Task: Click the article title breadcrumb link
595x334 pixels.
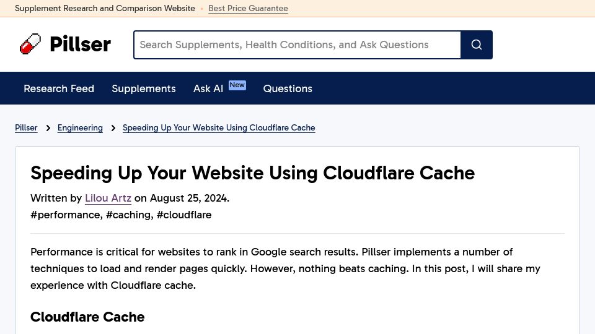Action: click(x=219, y=127)
